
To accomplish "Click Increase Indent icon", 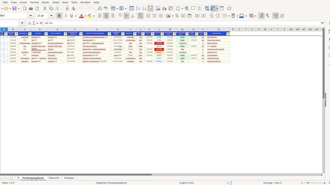I will click(211, 16).
